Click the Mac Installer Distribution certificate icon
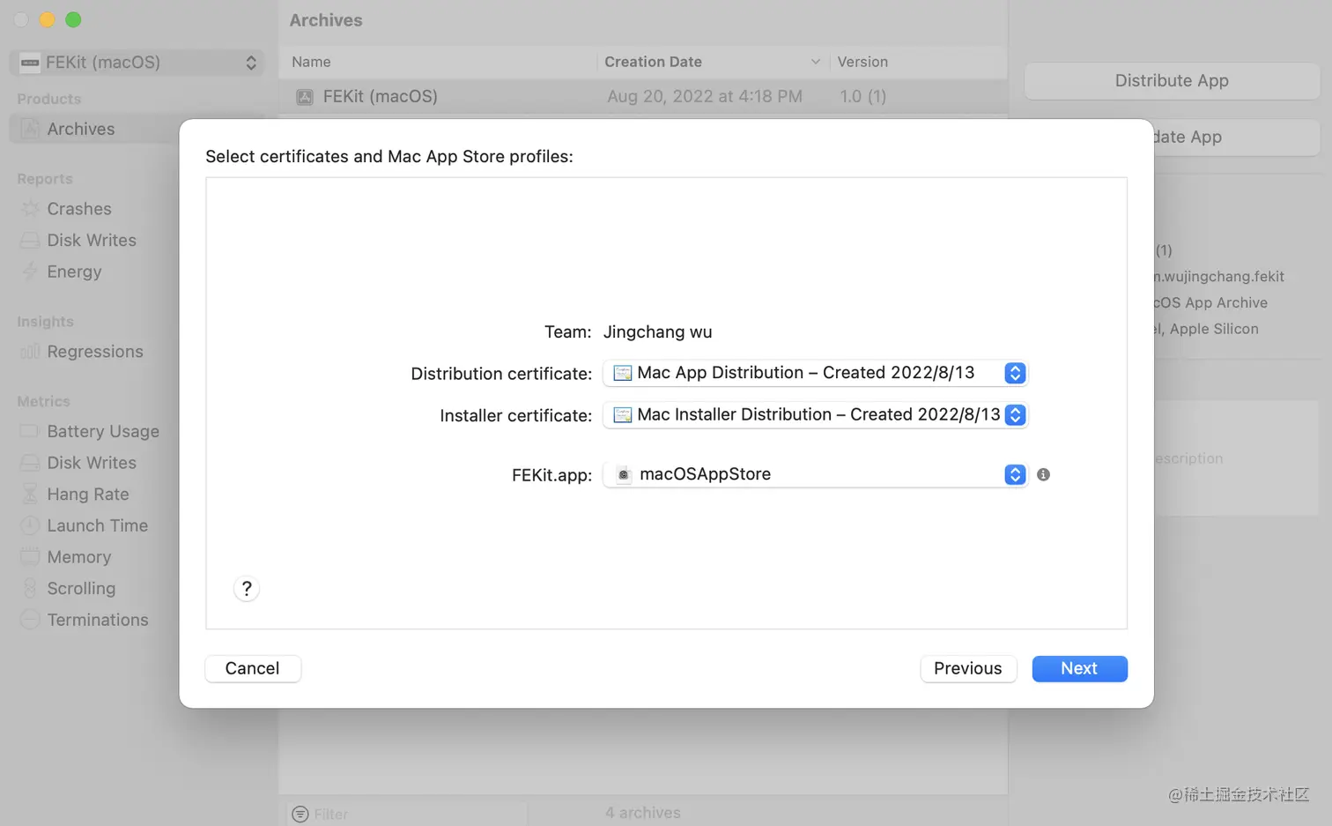1332x826 pixels. tap(622, 414)
